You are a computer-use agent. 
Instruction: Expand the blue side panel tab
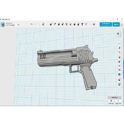point(123,69)
